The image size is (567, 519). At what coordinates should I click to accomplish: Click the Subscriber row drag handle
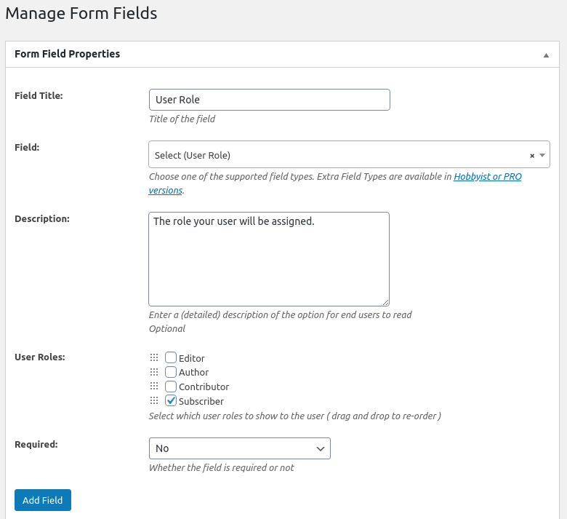(x=153, y=401)
